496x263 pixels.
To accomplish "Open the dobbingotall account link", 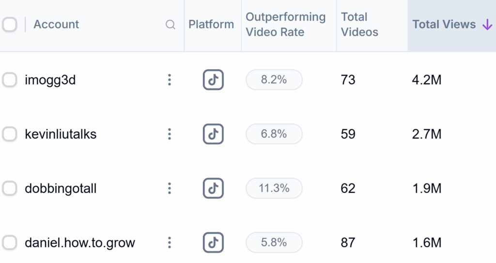I will 61,188.
